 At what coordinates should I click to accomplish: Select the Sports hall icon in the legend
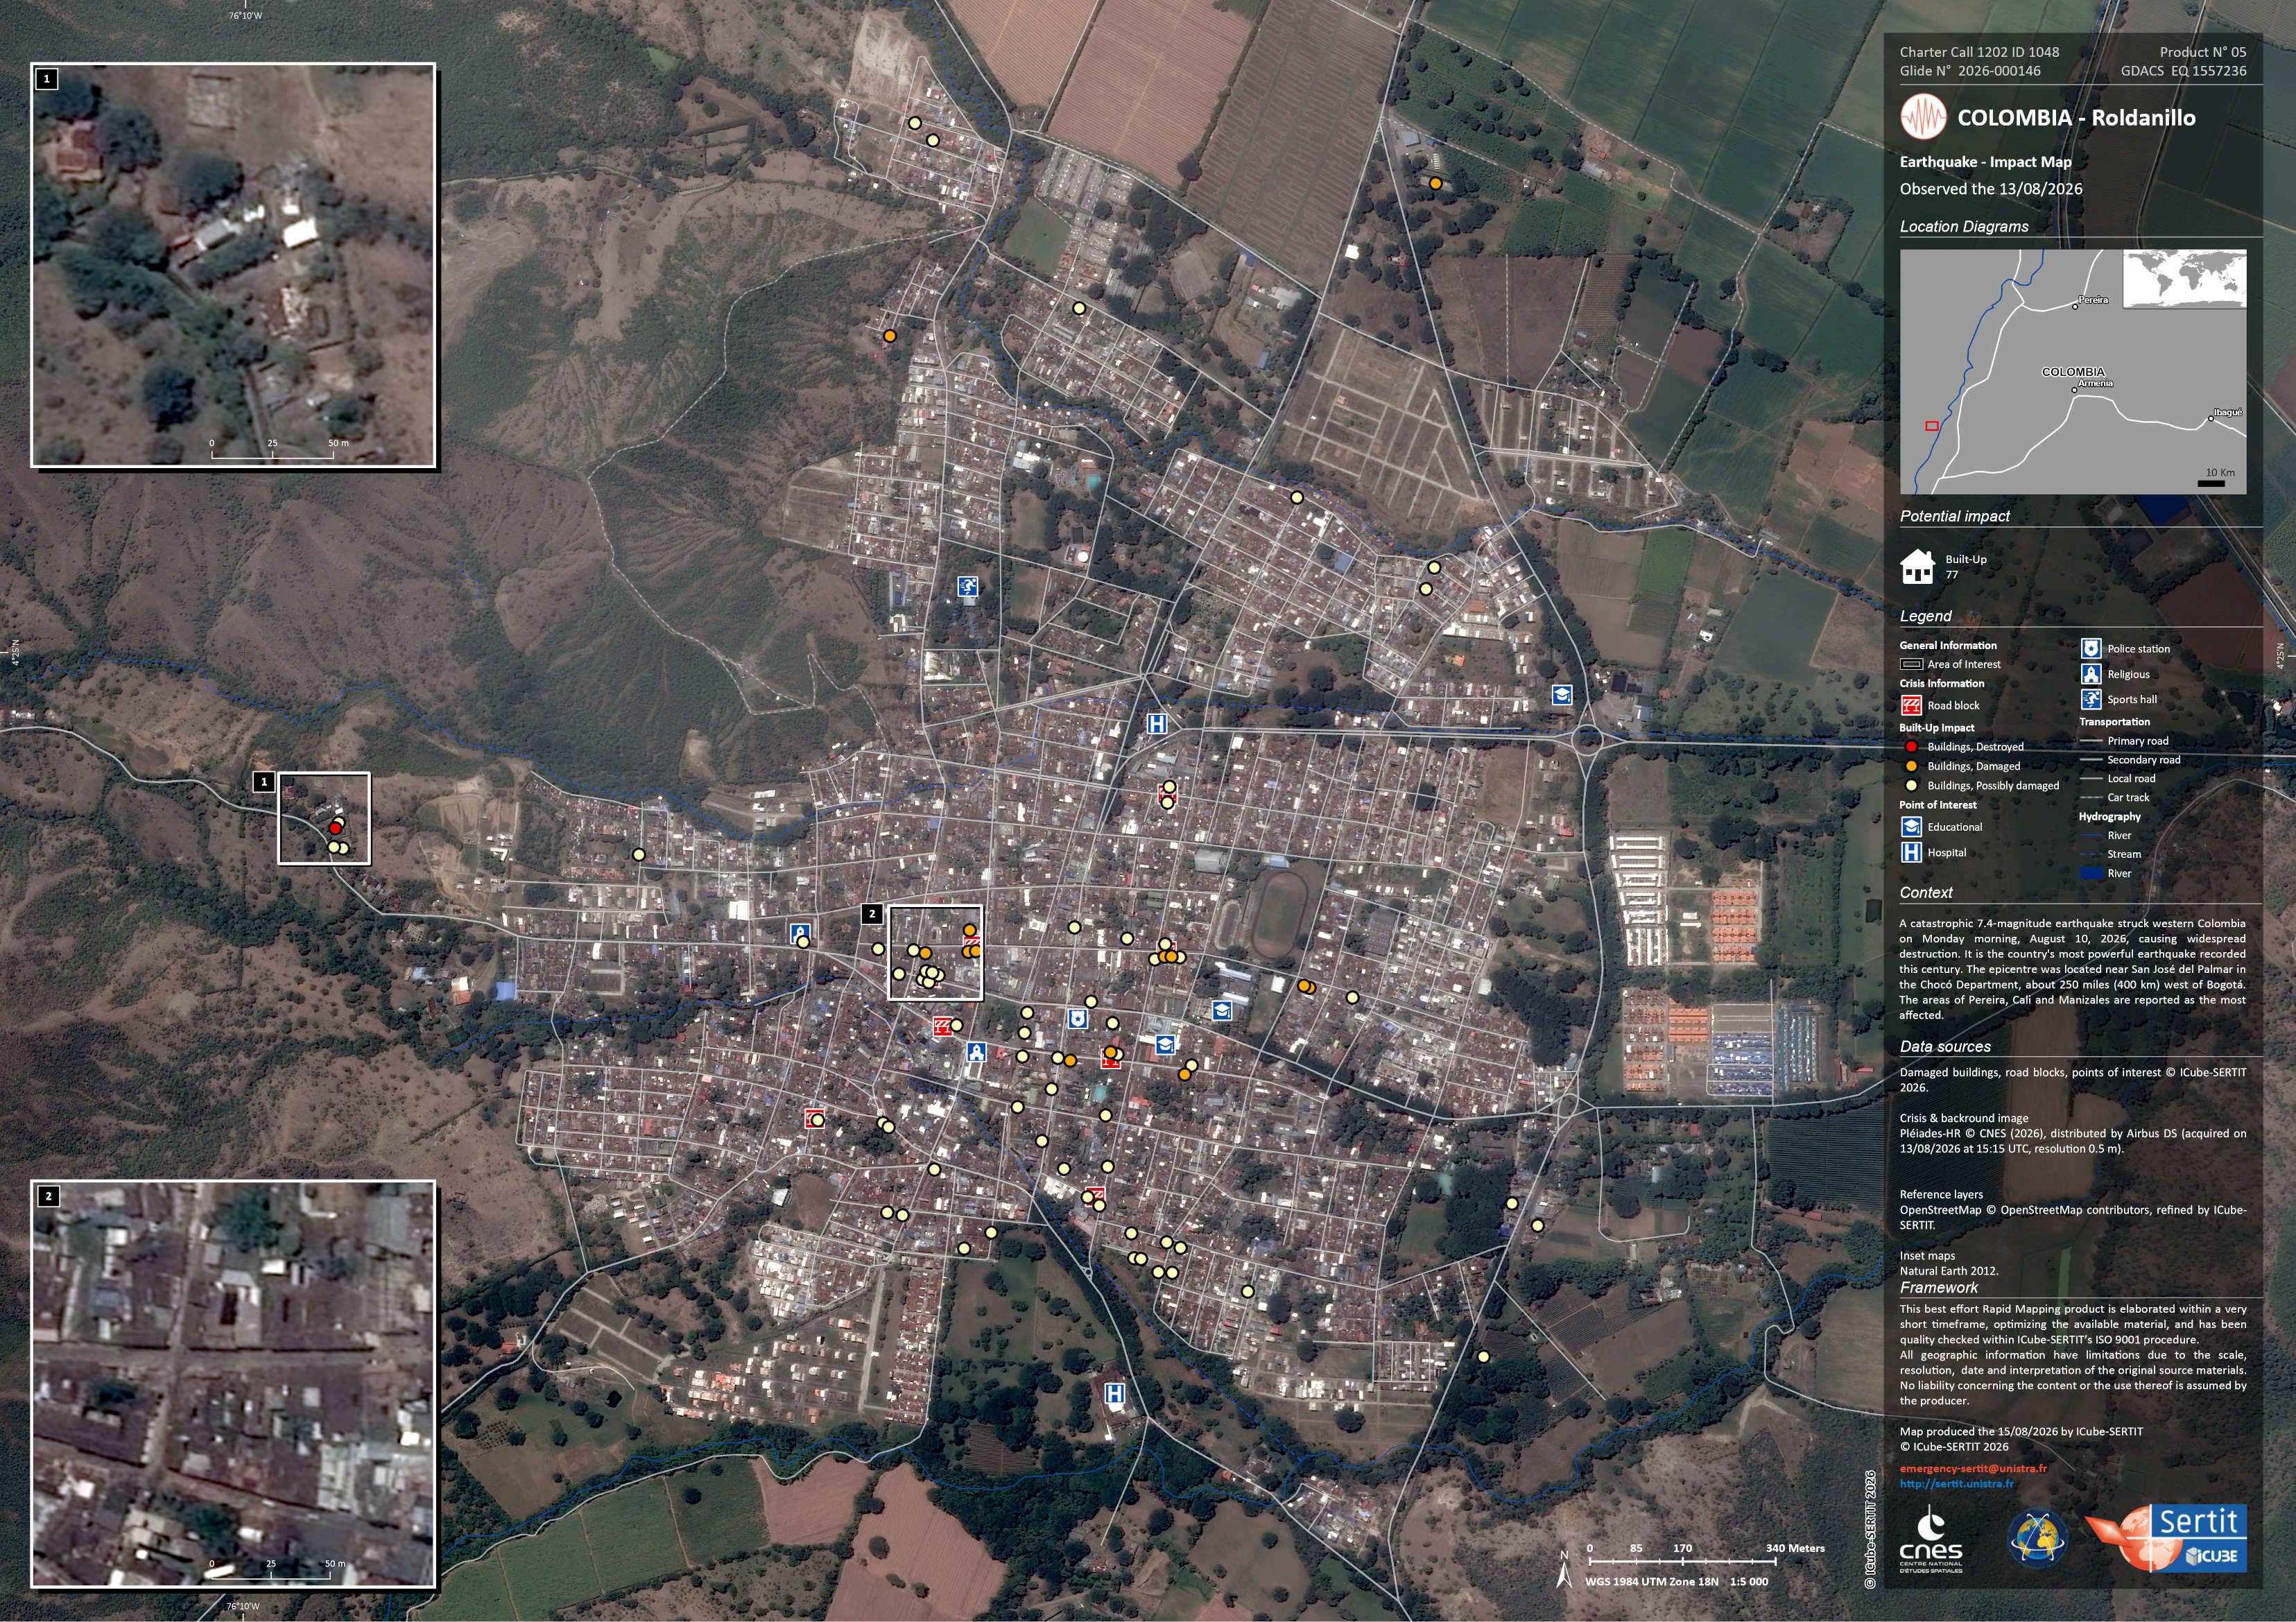click(x=2091, y=699)
